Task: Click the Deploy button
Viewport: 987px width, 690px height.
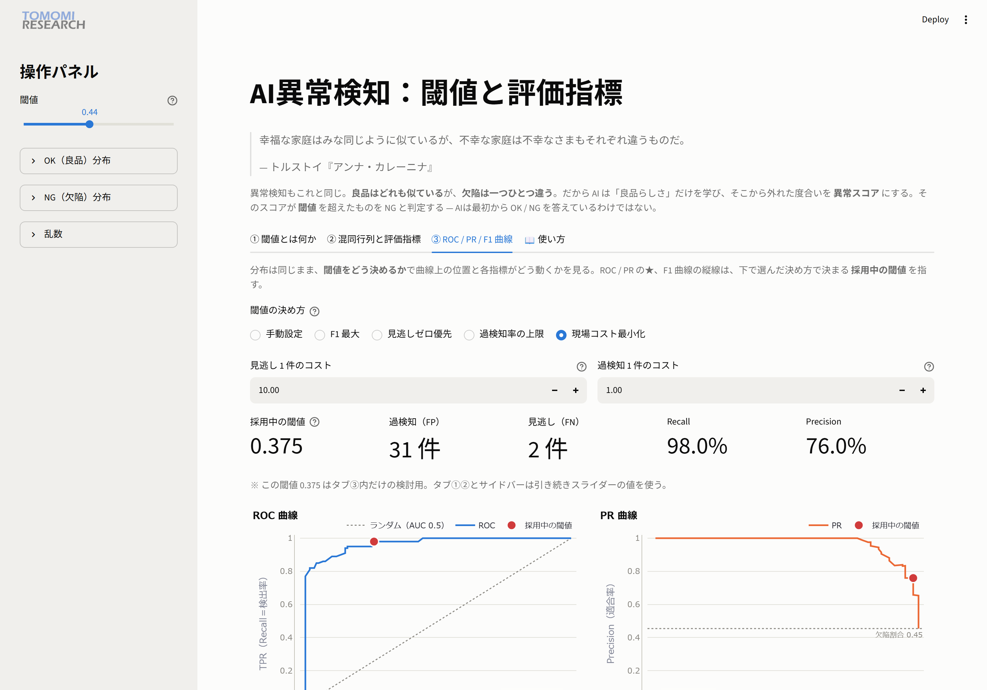Action: (x=935, y=20)
